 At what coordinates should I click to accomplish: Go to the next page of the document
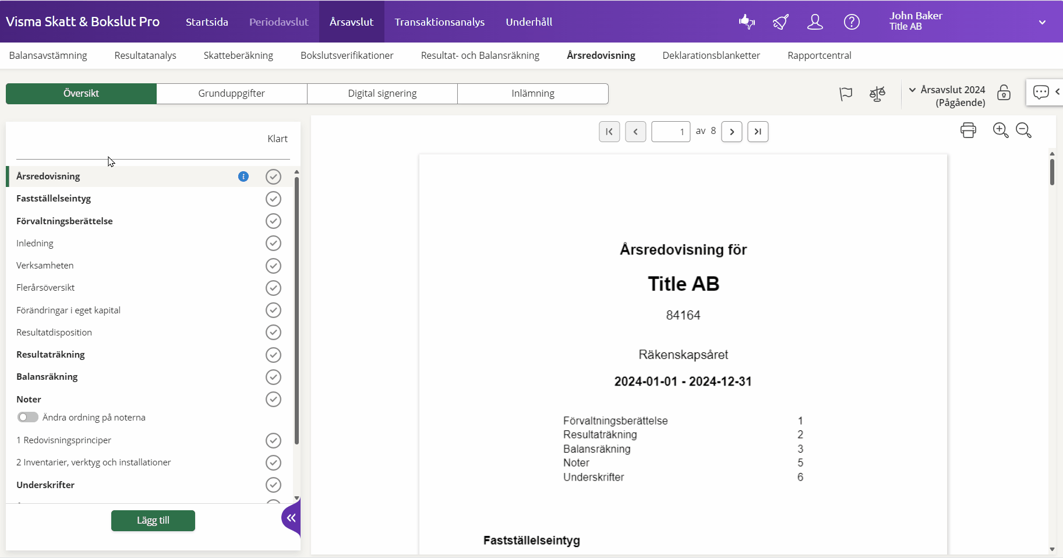coord(732,132)
